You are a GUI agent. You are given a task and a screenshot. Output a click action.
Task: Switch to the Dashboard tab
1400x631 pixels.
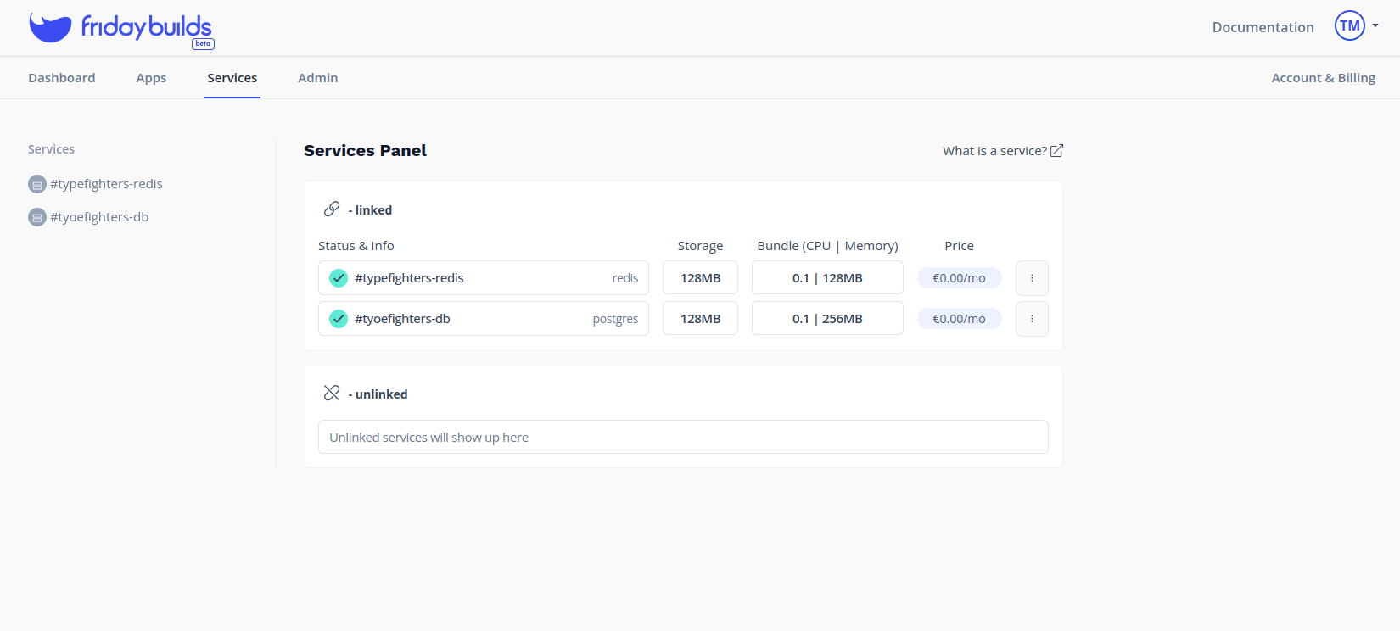(62, 78)
